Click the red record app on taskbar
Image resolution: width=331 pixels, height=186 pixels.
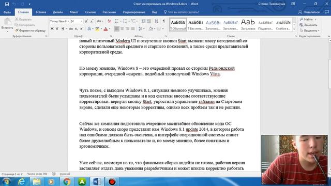point(112,181)
